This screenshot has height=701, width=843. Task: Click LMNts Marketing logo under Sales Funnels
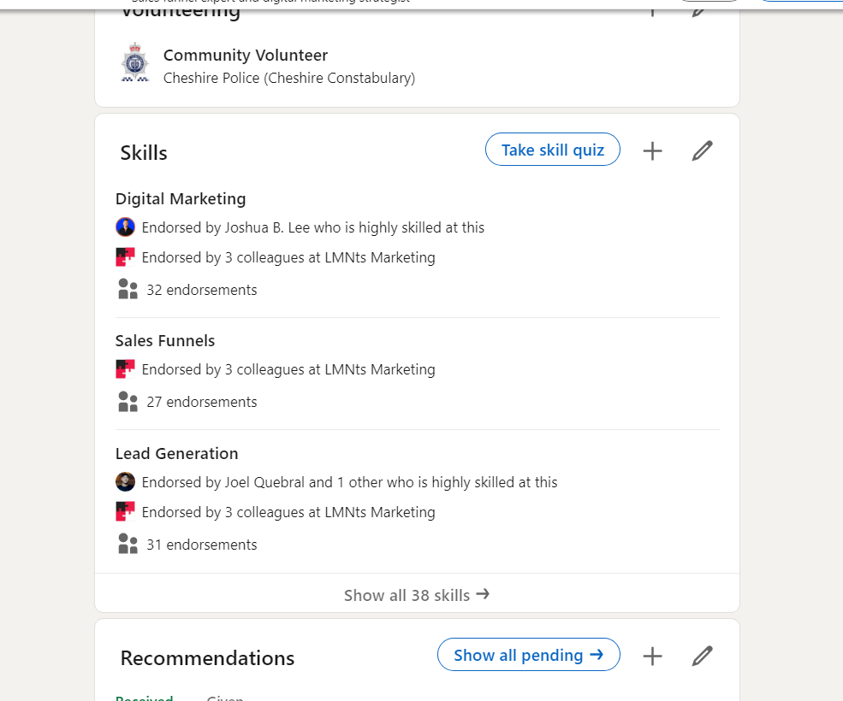126,369
